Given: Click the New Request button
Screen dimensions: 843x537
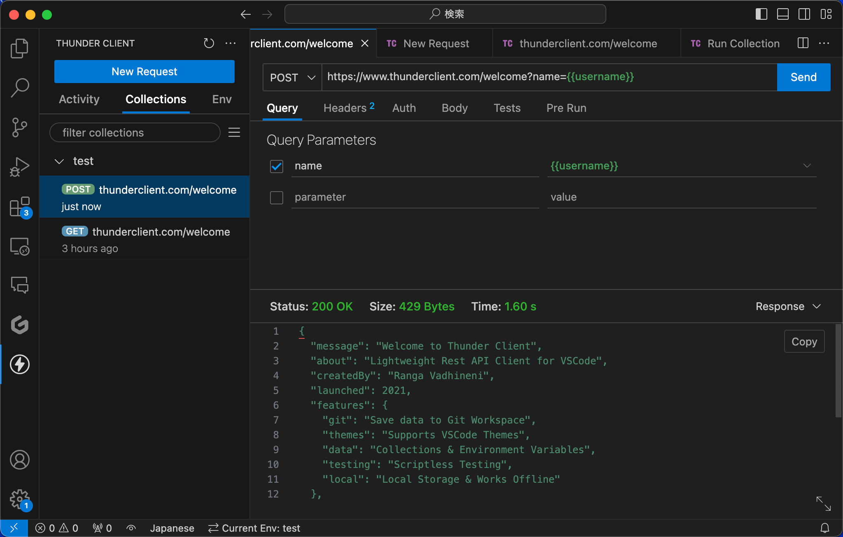Looking at the screenshot, I should [x=144, y=72].
